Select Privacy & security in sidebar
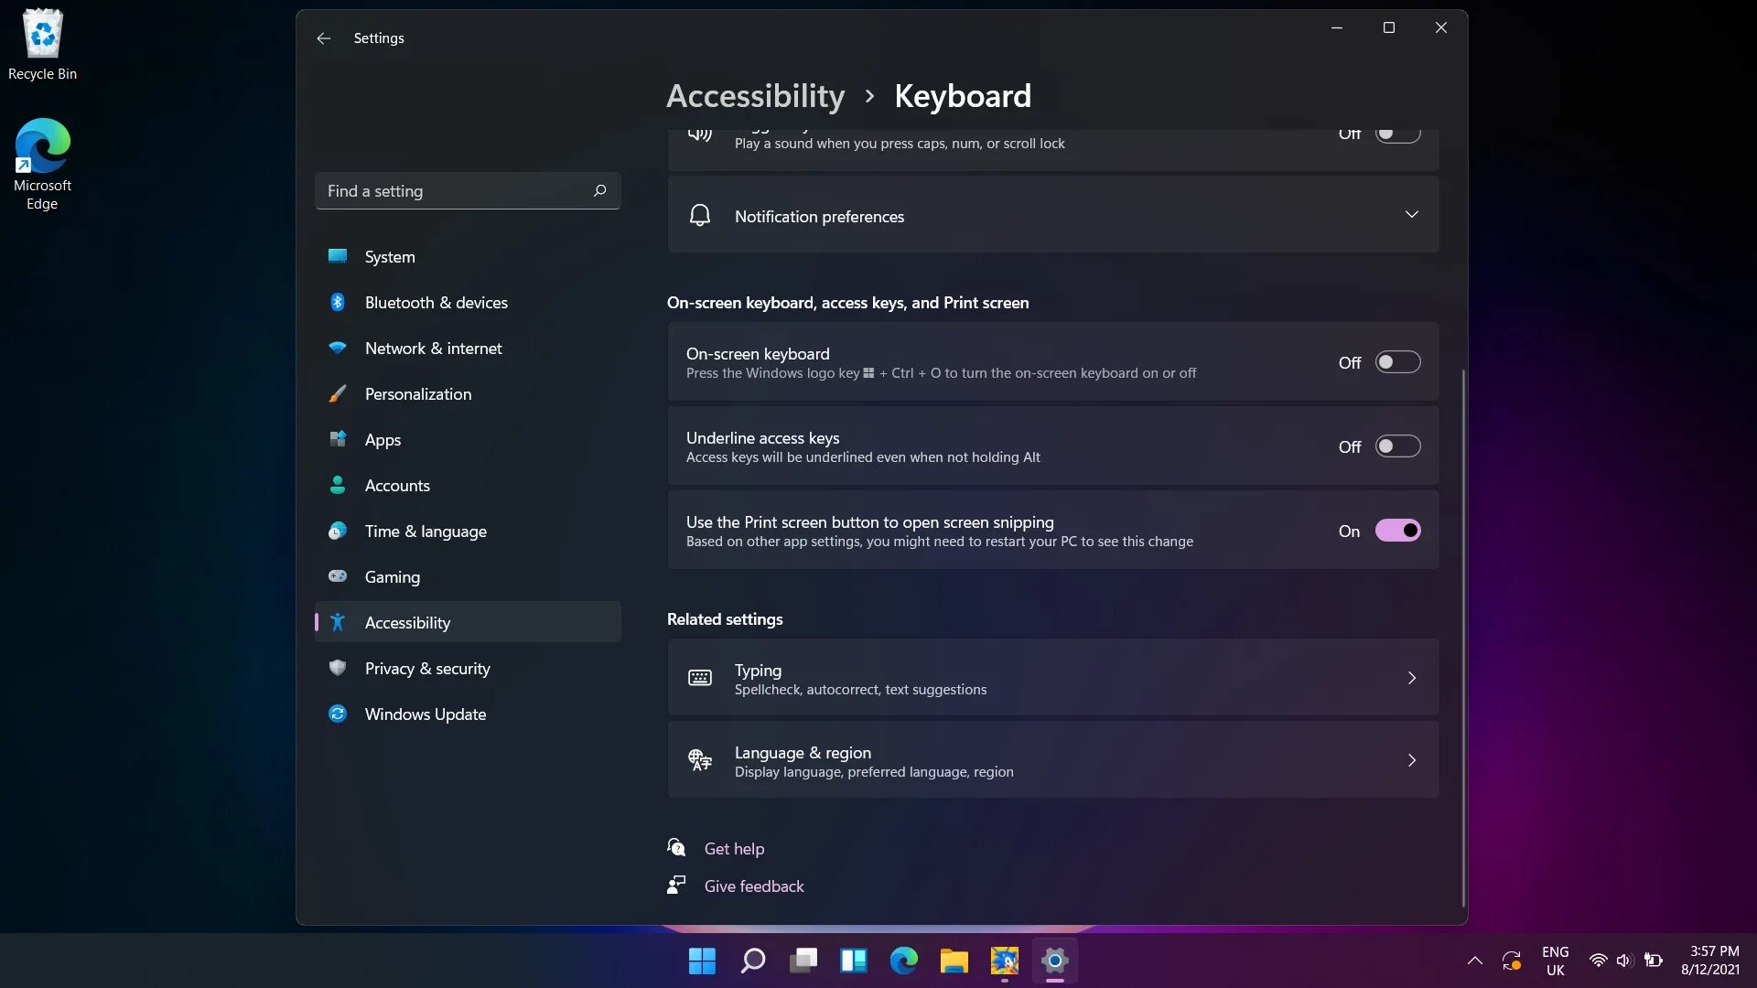The height and width of the screenshot is (988, 1757). tap(427, 669)
